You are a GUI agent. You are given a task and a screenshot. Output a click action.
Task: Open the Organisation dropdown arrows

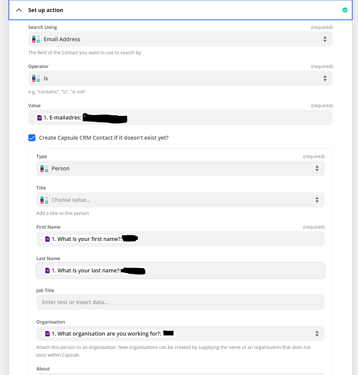[x=317, y=334]
